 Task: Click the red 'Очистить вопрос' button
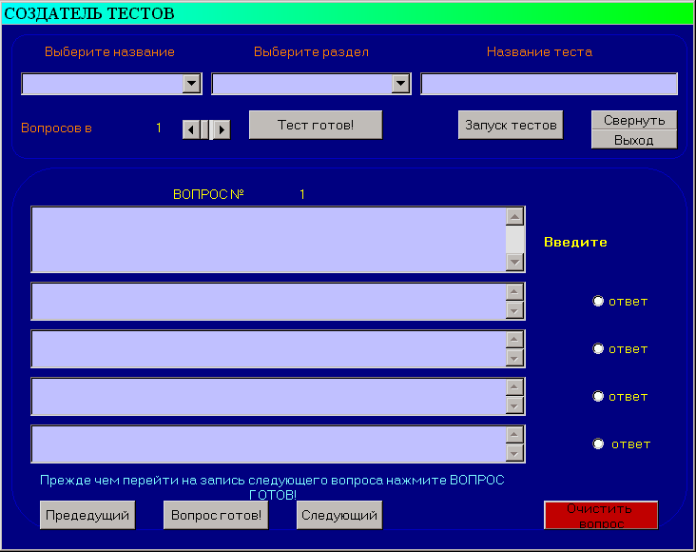tap(601, 515)
